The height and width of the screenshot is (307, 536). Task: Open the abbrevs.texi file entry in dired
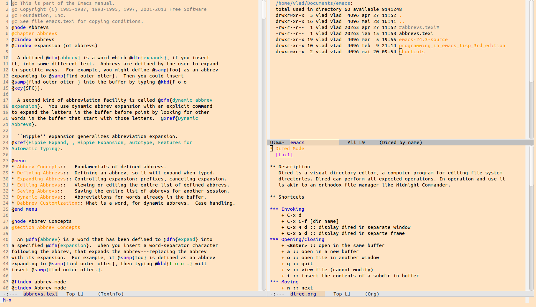(416, 33)
